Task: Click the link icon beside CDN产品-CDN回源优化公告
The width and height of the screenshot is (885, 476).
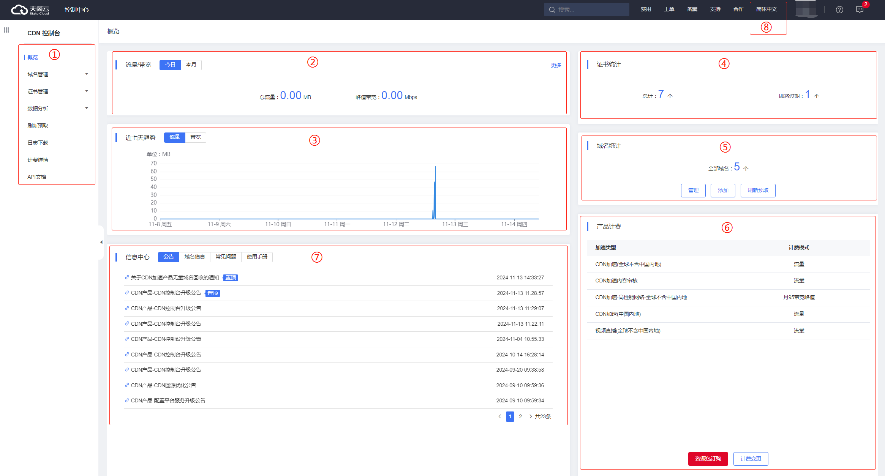Action: pyautogui.click(x=127, y=385)
